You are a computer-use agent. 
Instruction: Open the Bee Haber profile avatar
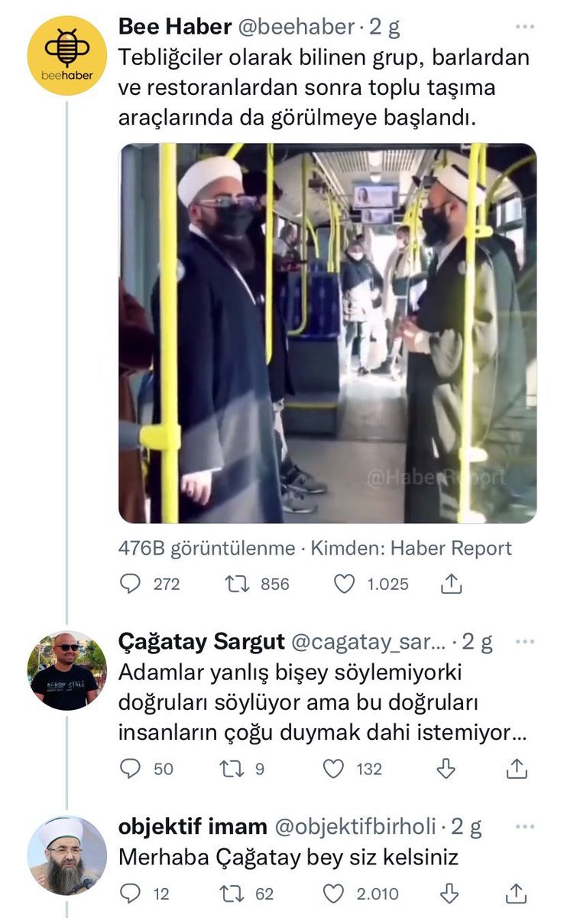pyautogui.click(x=67, y=55)
